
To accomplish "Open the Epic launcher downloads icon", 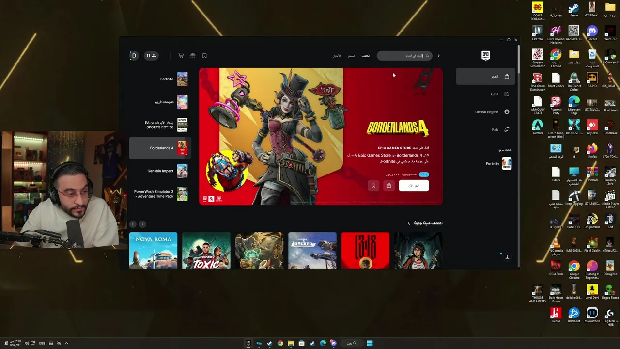I will [507, 257].
